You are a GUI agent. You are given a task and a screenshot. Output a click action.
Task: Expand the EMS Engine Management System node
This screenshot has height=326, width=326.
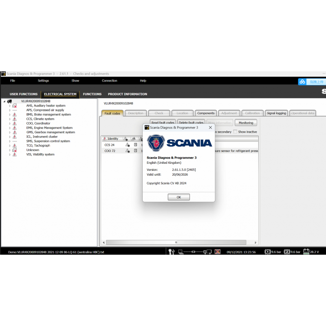(x=9, y=128)
